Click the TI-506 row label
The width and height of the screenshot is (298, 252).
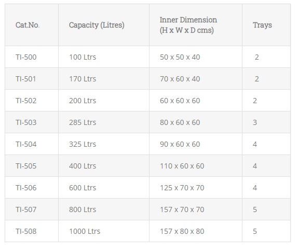click(26, 188)
